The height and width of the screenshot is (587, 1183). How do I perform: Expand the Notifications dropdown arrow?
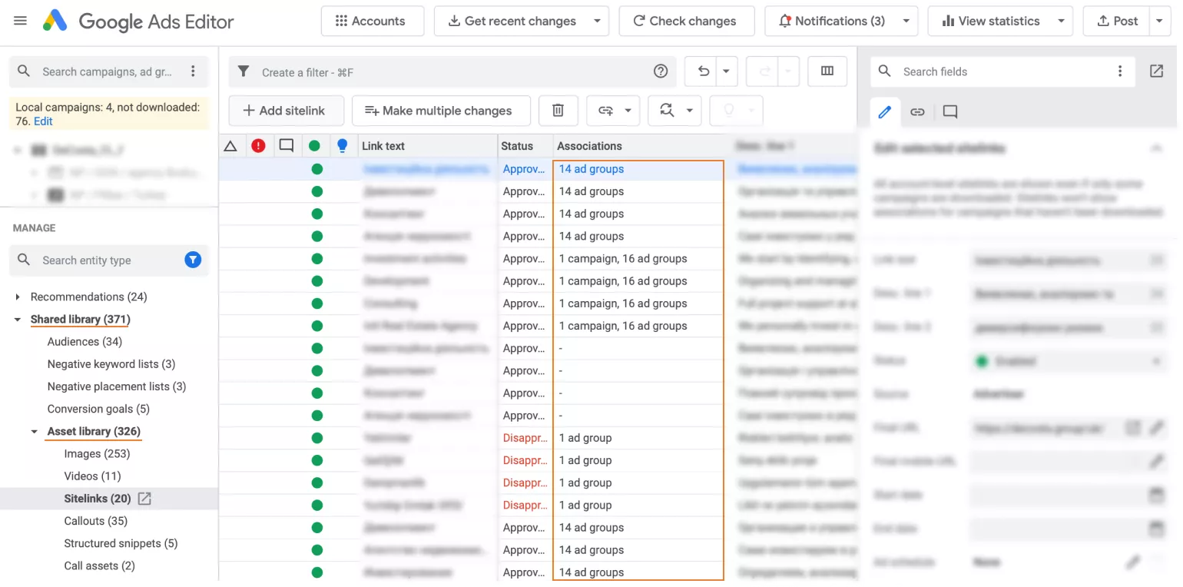[907, 21]
